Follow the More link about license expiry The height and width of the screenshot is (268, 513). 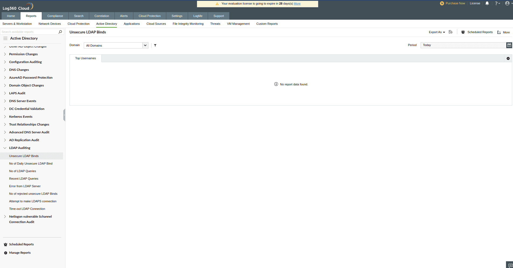[x=297, y=4]
